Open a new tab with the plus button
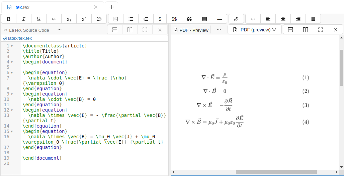This screenshot has height=176, width=344. pos(111,7)
